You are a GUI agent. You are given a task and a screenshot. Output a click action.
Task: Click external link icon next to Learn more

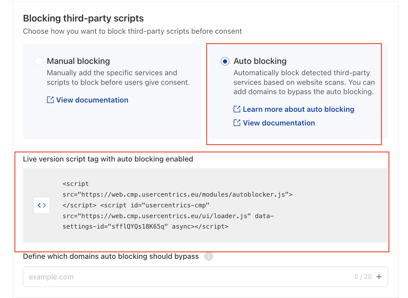pos(237,109)
